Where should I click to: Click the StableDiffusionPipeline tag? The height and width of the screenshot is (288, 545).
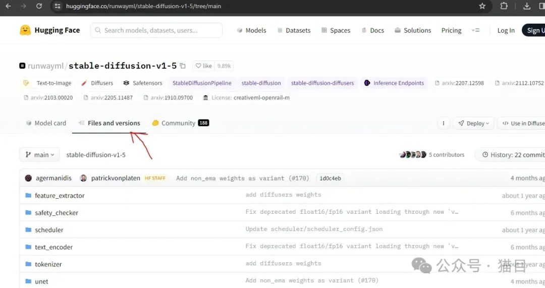(202, 83)
